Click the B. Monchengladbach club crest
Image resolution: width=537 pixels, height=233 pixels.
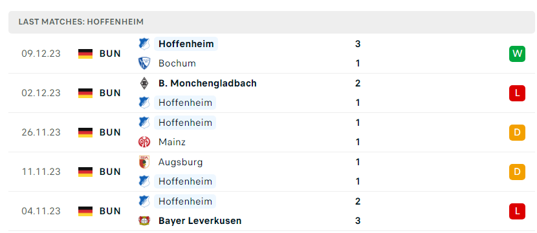144,83
